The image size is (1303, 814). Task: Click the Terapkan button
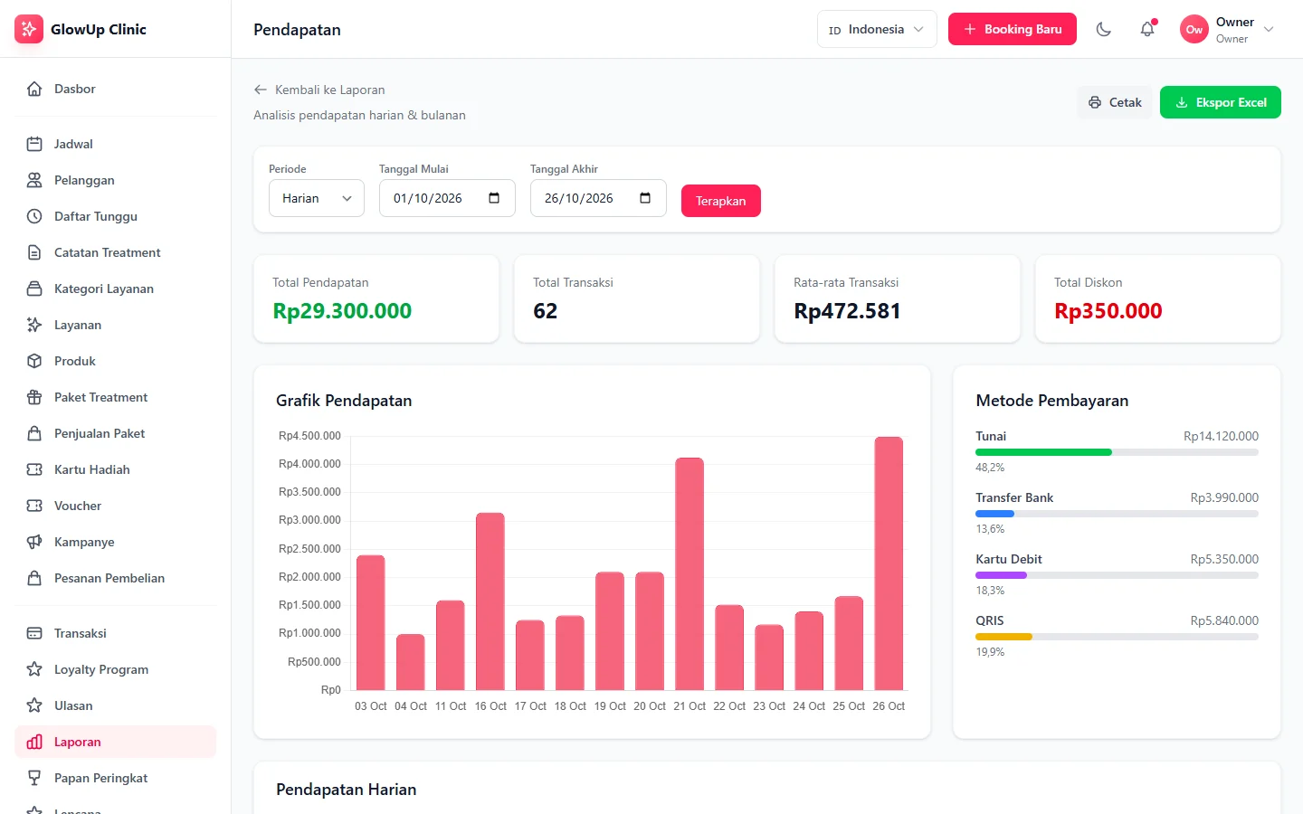tap(721, 201)
